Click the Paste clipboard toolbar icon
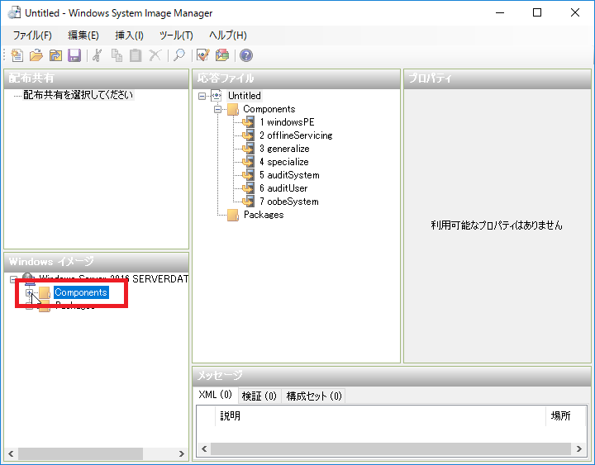Image resolution: width=595 pixels, height=465 pixels. (136, 55)
